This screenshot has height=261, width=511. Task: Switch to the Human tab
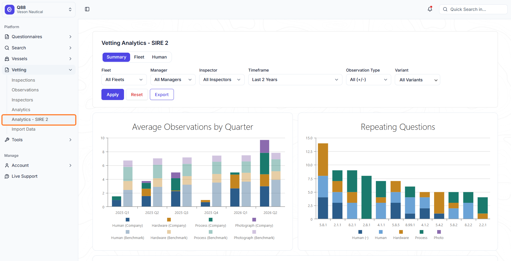tap(159, 57)
